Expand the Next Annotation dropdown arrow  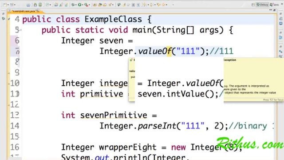(148, 5)
